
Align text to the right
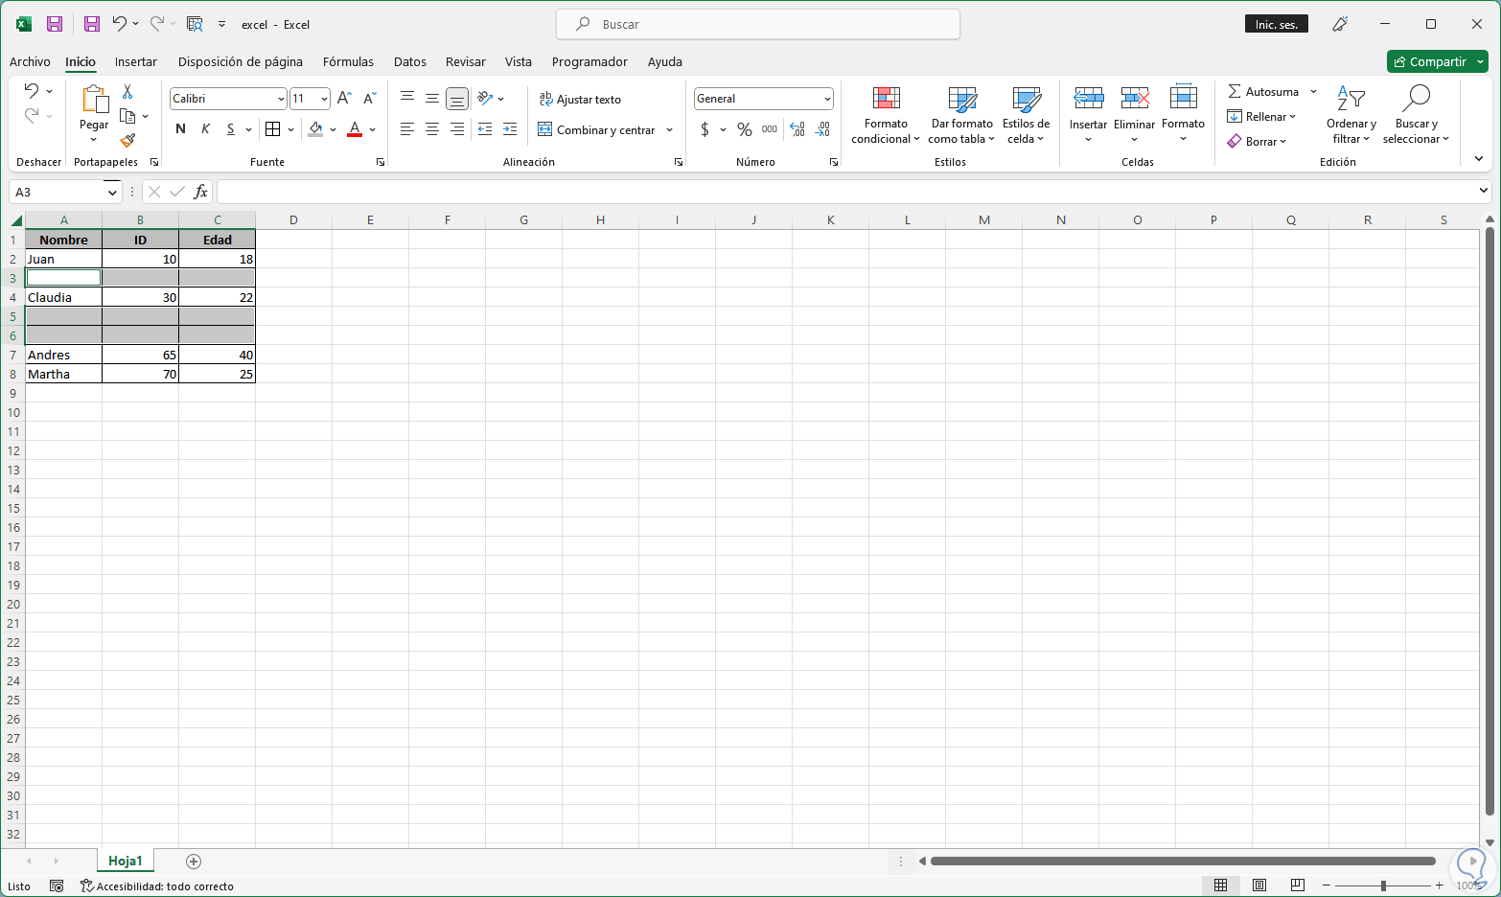[x=457, y=129]
